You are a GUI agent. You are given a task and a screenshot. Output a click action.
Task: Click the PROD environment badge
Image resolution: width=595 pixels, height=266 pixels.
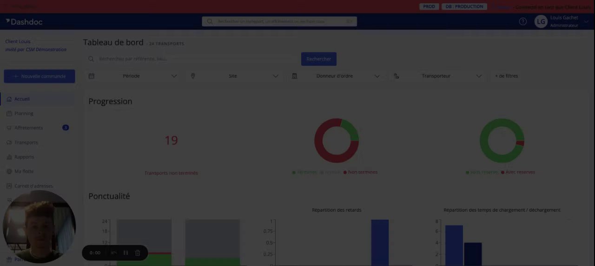tap(429, 7)
